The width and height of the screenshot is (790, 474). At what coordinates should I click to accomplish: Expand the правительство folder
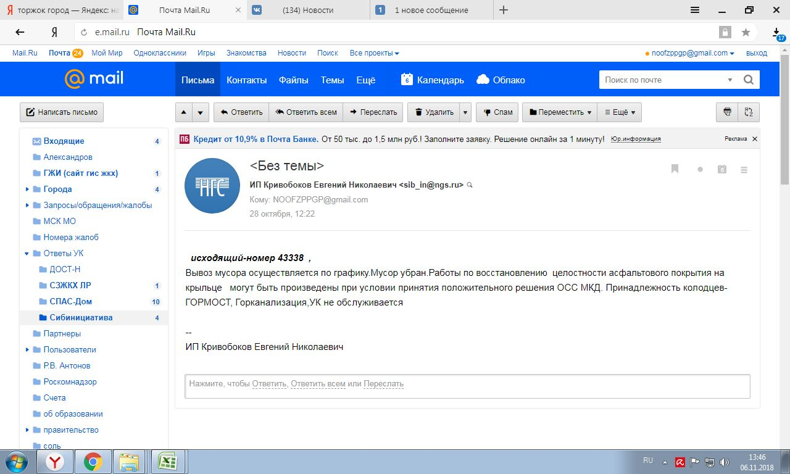27,430
